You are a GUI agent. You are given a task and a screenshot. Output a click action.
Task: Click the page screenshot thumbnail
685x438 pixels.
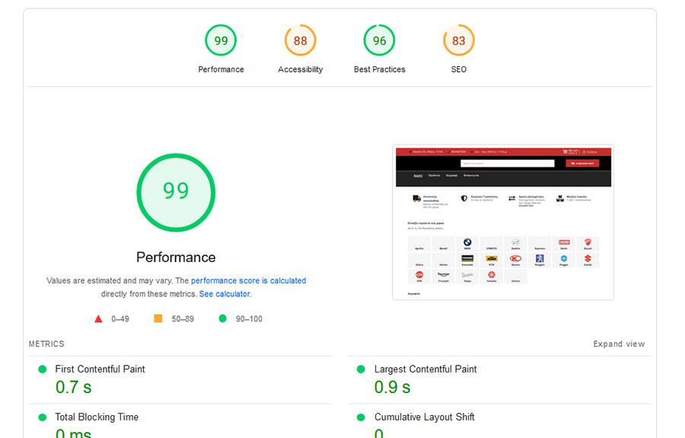pyautogui.click(x=503, y=222)
